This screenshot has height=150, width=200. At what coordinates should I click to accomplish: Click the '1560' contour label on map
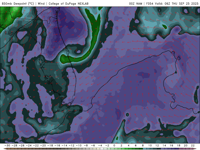tap(80, 110)
